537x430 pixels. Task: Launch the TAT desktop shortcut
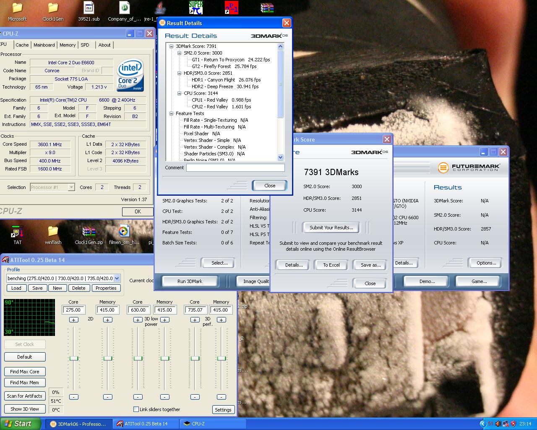click(17, 235)
